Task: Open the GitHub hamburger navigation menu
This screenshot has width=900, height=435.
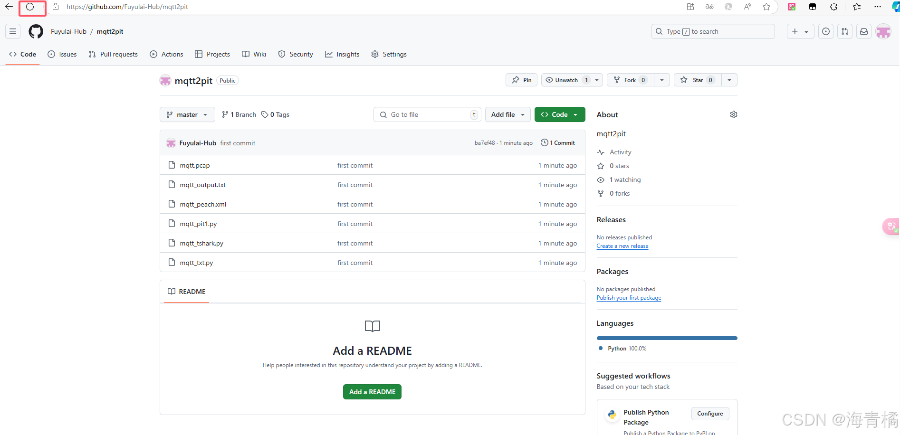Action: click(x=13, y=31)
